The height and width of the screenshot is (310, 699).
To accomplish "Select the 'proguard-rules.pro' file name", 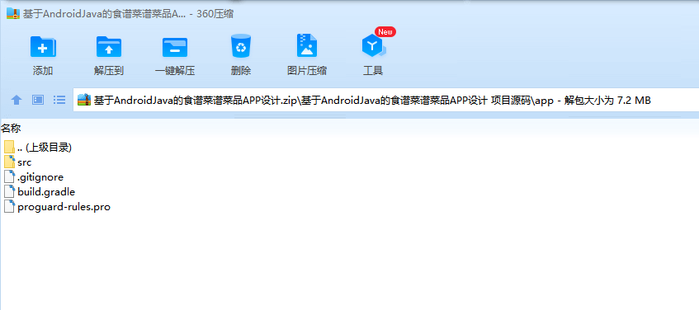I will (x=64, y=207).
